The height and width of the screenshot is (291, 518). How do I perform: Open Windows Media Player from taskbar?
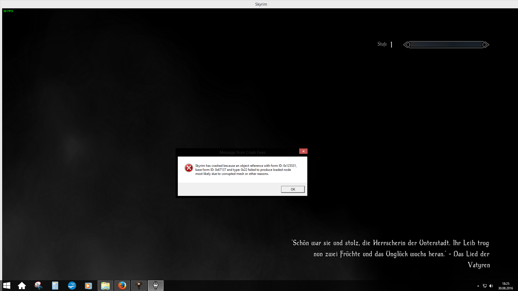coord(88,286)
